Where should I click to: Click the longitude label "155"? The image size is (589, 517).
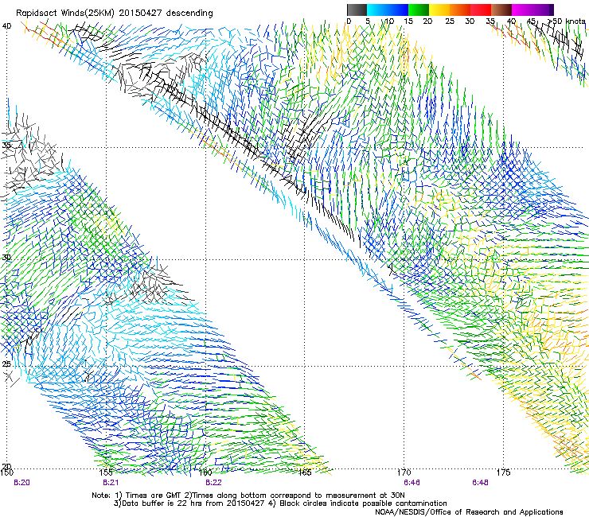tap(106, 472)
